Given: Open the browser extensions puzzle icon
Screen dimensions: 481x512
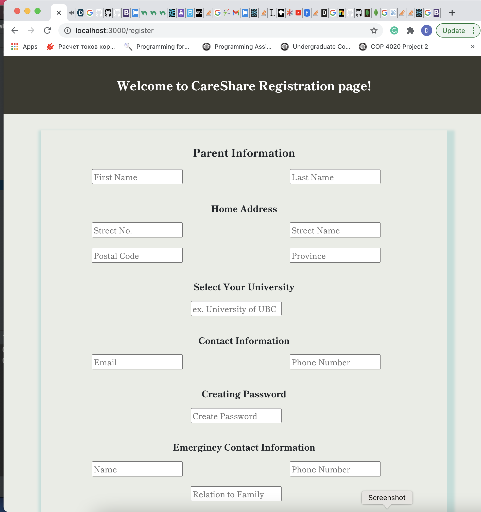Looking at the screenshot, I should pos(411,30).
